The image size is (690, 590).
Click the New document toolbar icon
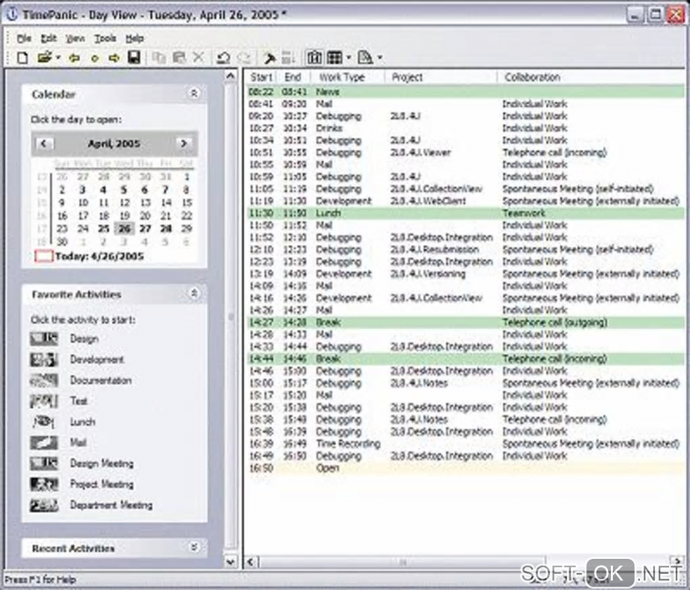pyautogui.click(x=22, y=58)
